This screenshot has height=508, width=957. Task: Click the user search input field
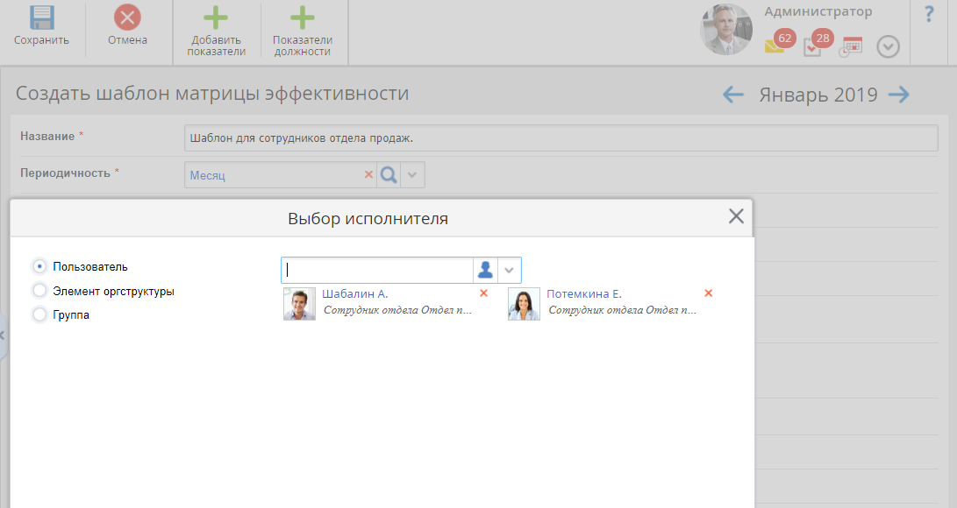click(377, 270)
